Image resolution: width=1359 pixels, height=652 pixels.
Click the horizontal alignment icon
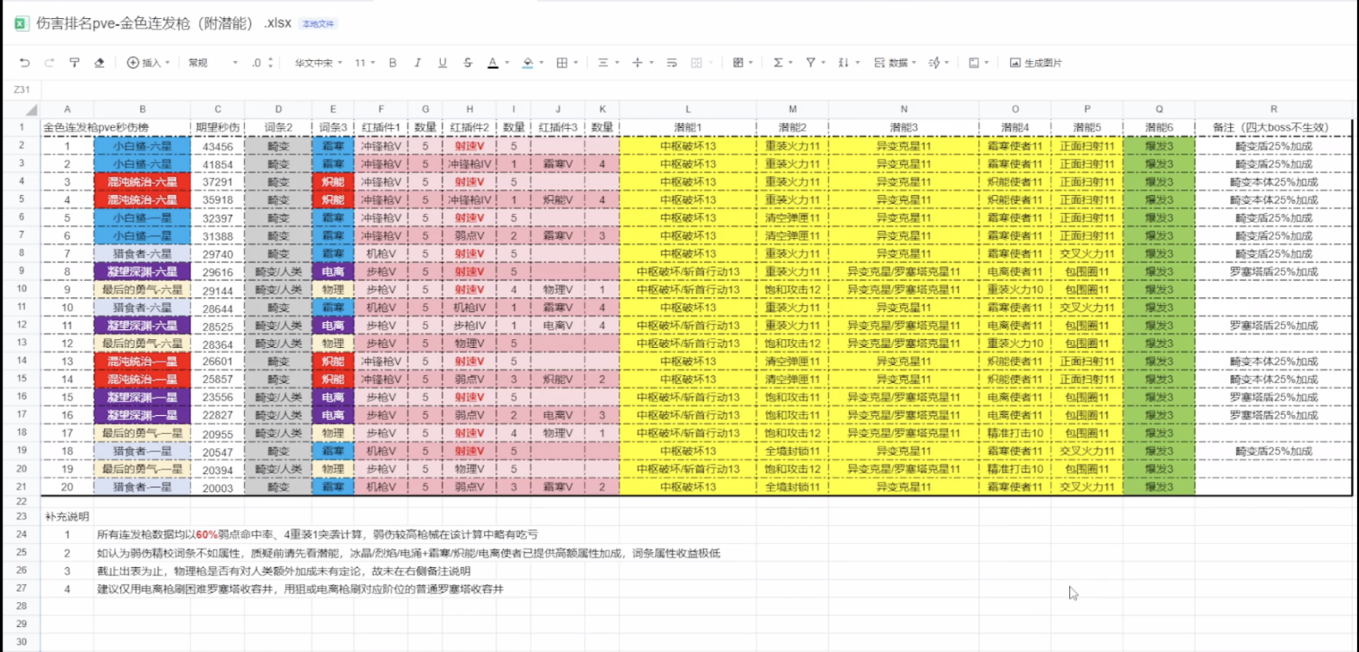tap(603, 63)
